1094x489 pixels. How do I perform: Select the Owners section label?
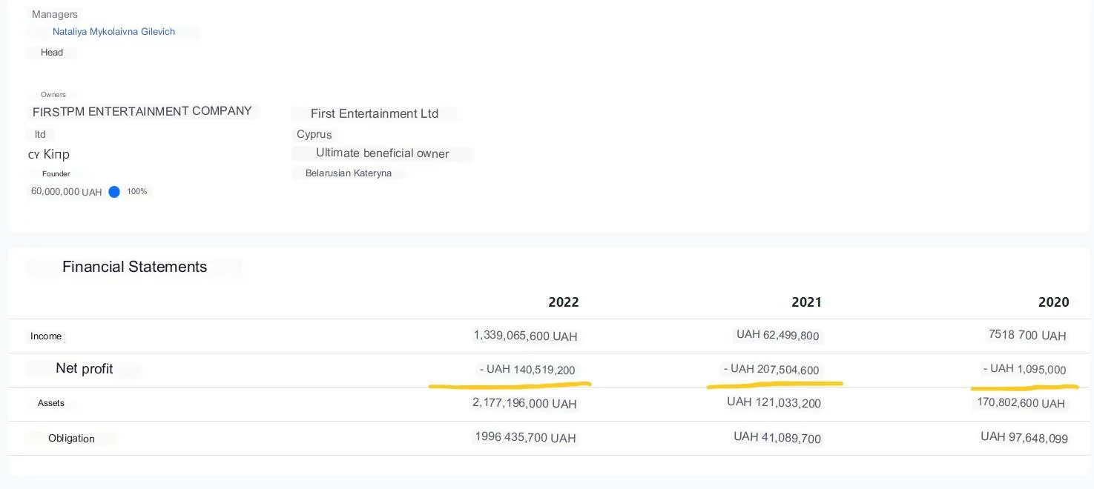53,95
